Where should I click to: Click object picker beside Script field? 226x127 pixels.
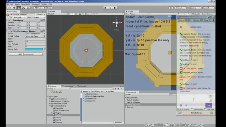click(x=44, y=34)
